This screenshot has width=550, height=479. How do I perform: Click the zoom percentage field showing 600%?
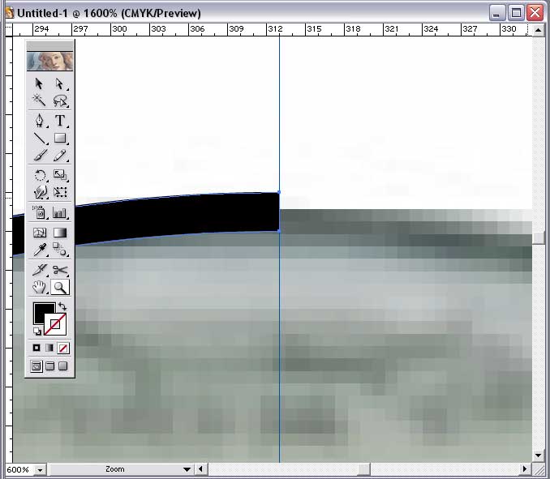click(x=20, y=469)
